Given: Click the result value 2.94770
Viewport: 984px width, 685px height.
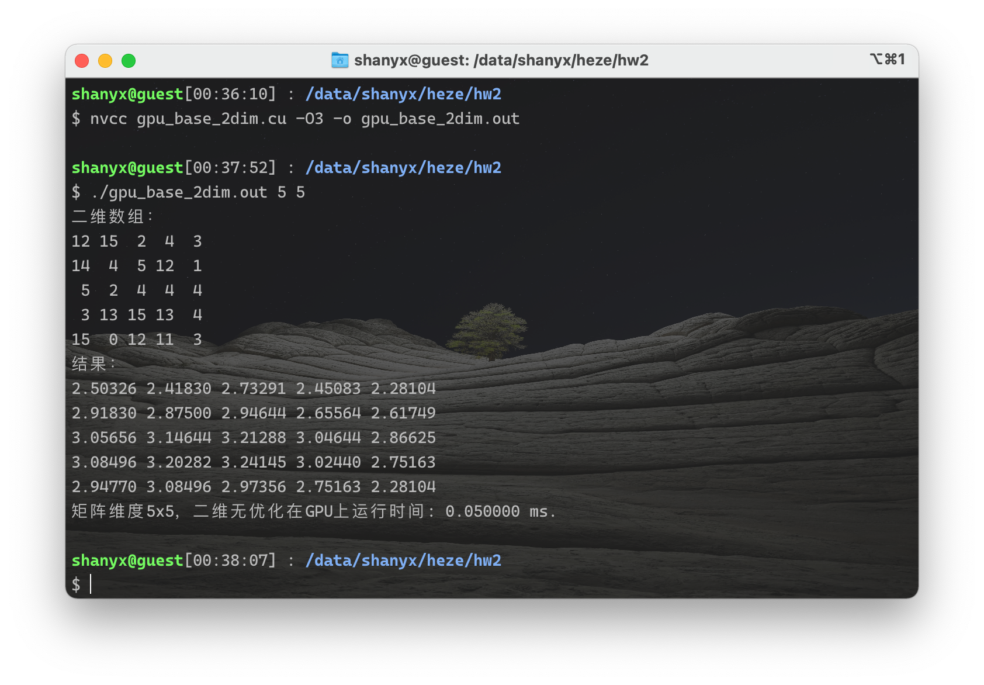Looking at the screenshot, I should click(104, 487).
